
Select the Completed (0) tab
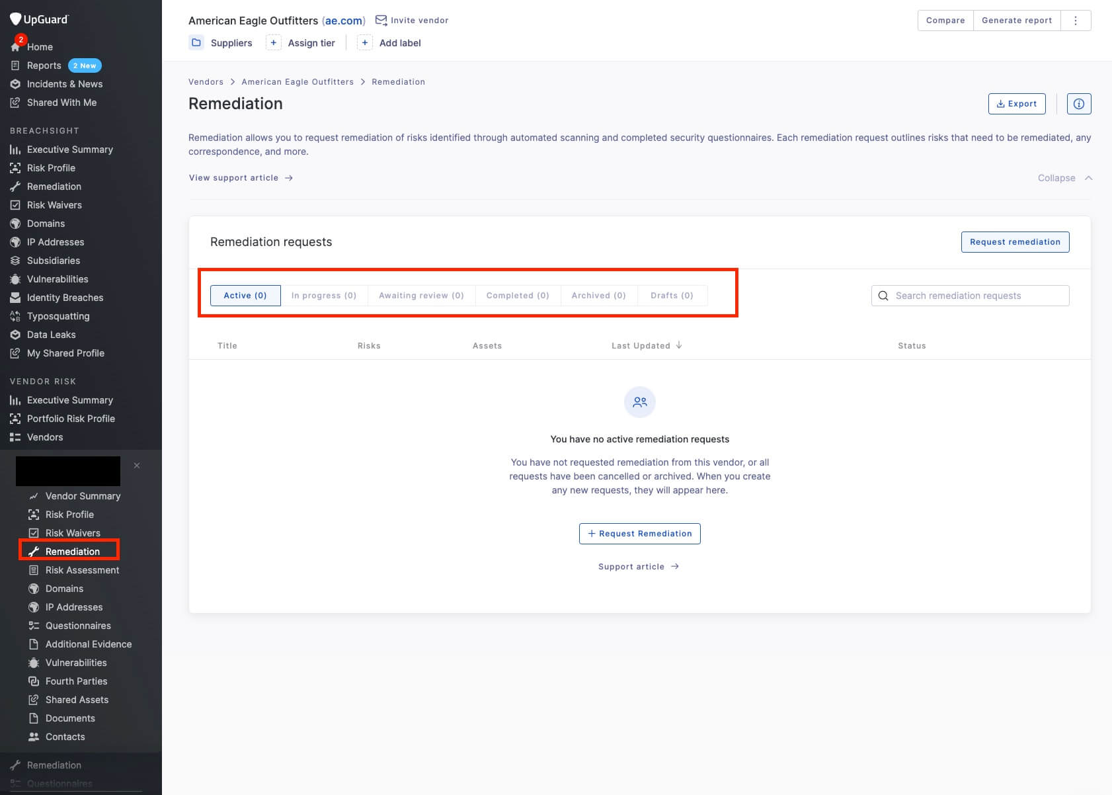click(x=518, y=296)
